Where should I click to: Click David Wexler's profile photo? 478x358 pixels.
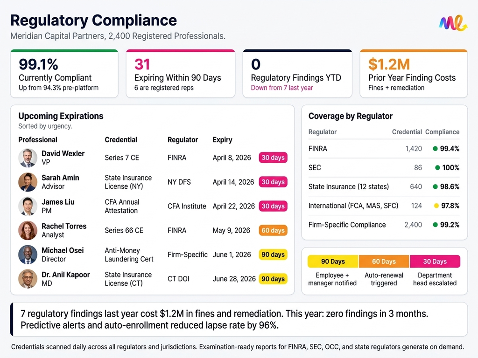tap(28, 158)
